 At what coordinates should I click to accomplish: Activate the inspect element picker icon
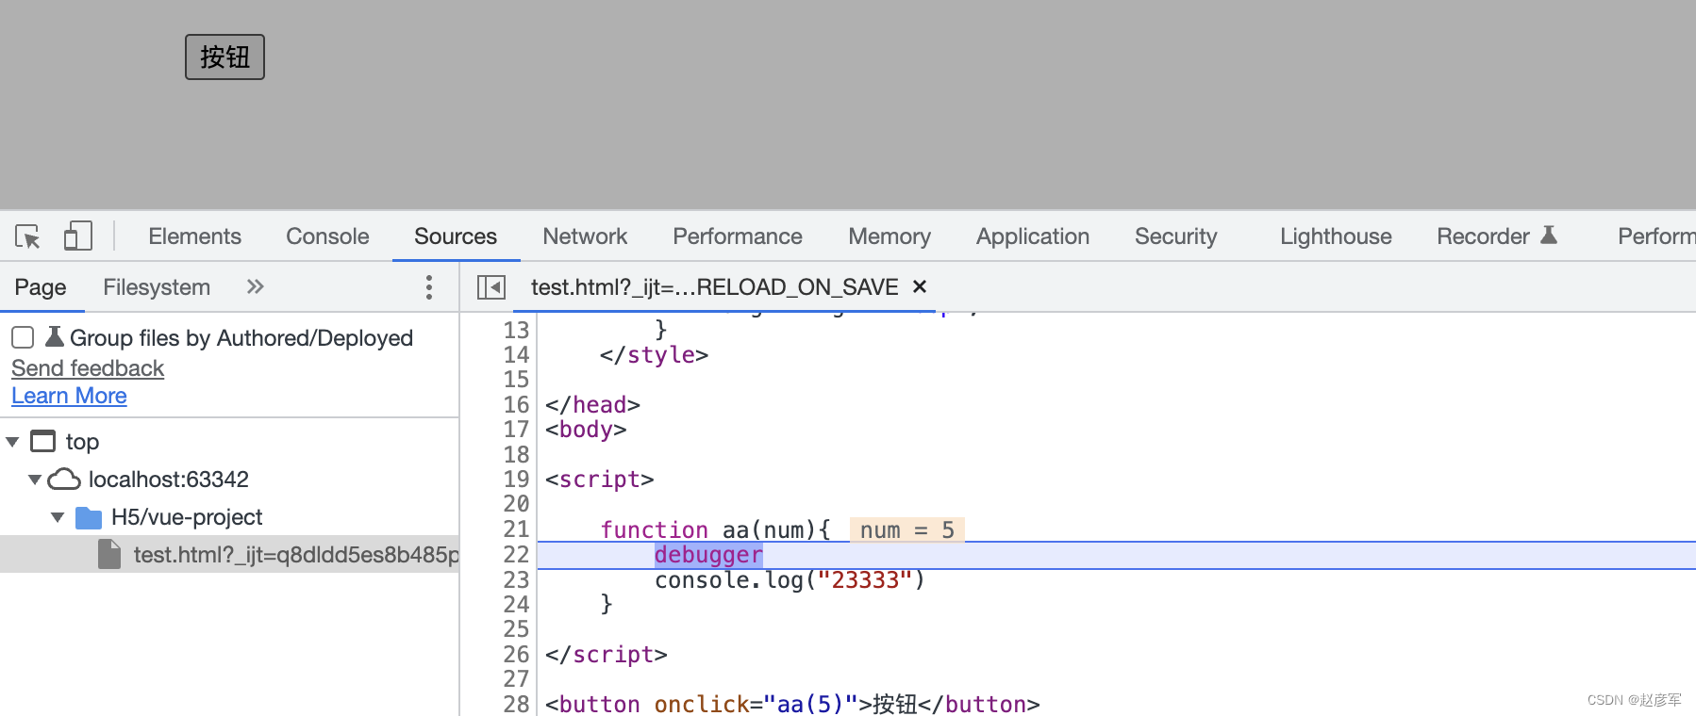click(x=28, y=236)
